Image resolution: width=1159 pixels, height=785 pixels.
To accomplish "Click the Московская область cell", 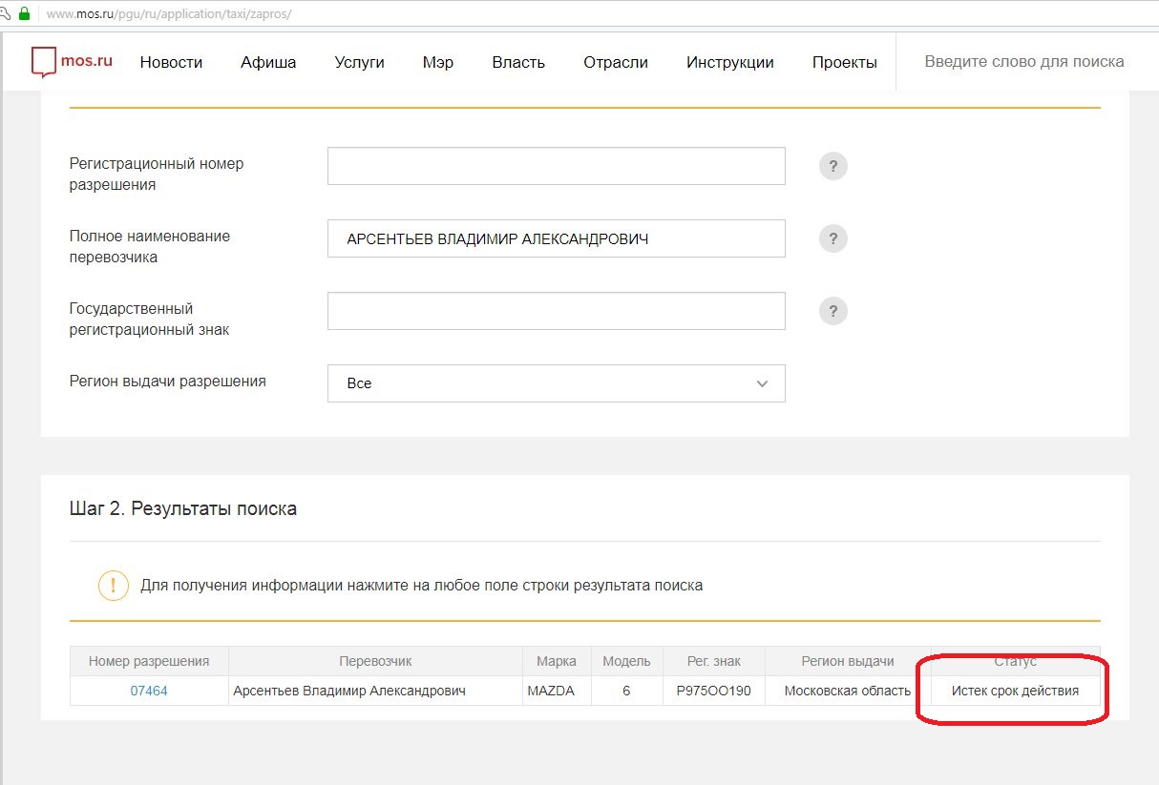I will [848, 691].
